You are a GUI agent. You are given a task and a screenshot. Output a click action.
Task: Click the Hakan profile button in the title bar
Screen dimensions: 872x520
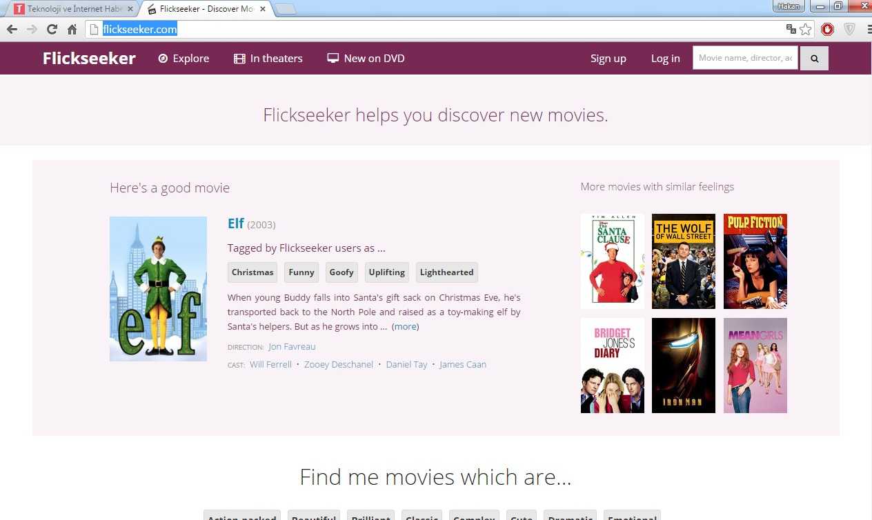(789, 6)
